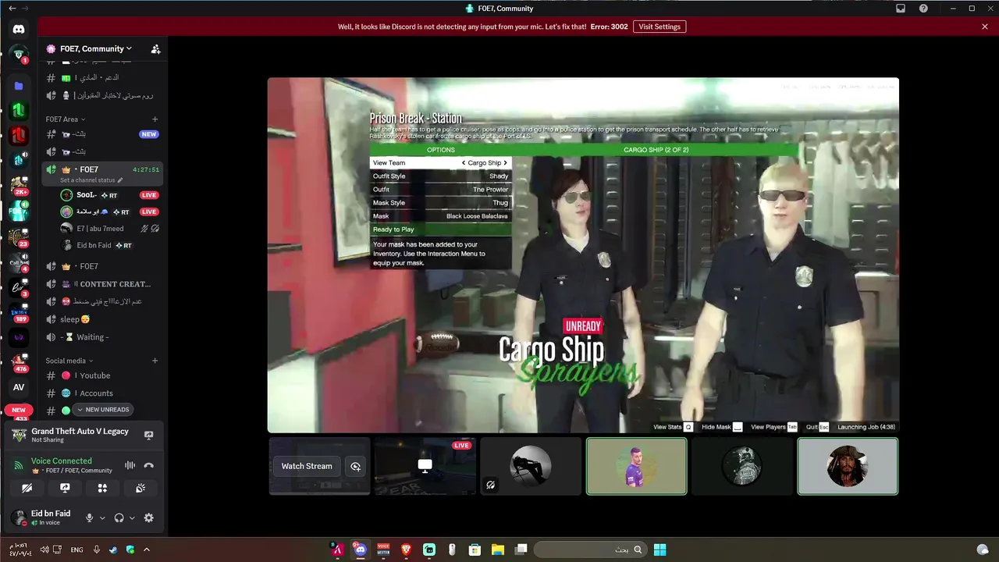This screenshot has width=999, height=562.
Task: Click Share Your Screen button in voice panel
Action: tap(65, 488)
